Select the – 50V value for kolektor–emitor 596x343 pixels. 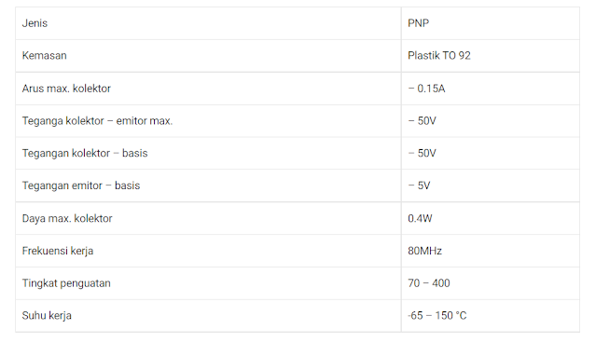click(x=422, y=121)
